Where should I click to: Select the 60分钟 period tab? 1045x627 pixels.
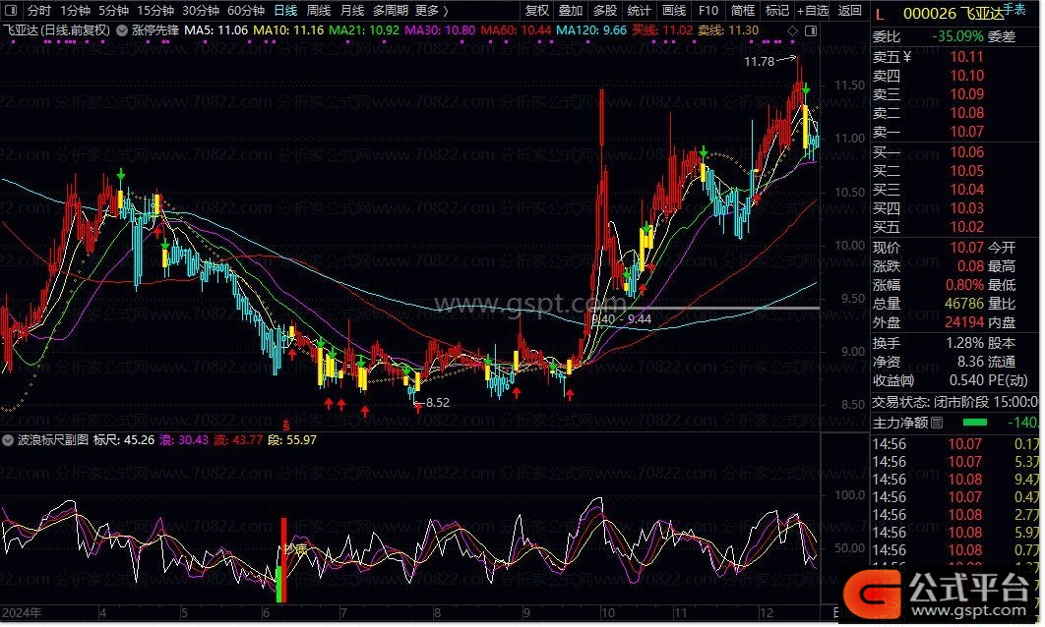pos(246,11)
